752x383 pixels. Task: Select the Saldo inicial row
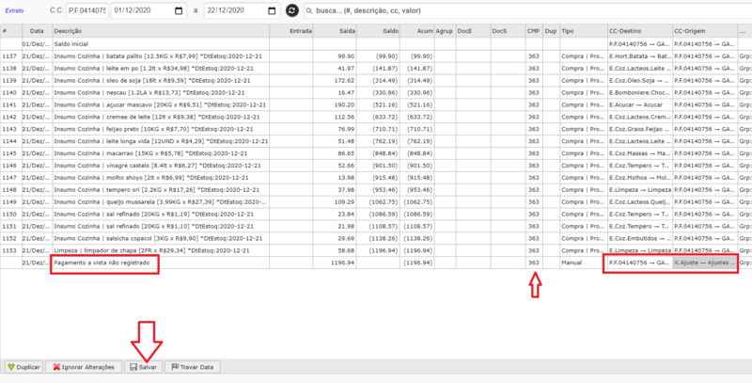tap(376, 43)
